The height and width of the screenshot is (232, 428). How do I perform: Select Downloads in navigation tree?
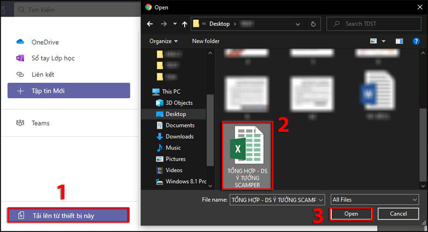pos(179,137)
